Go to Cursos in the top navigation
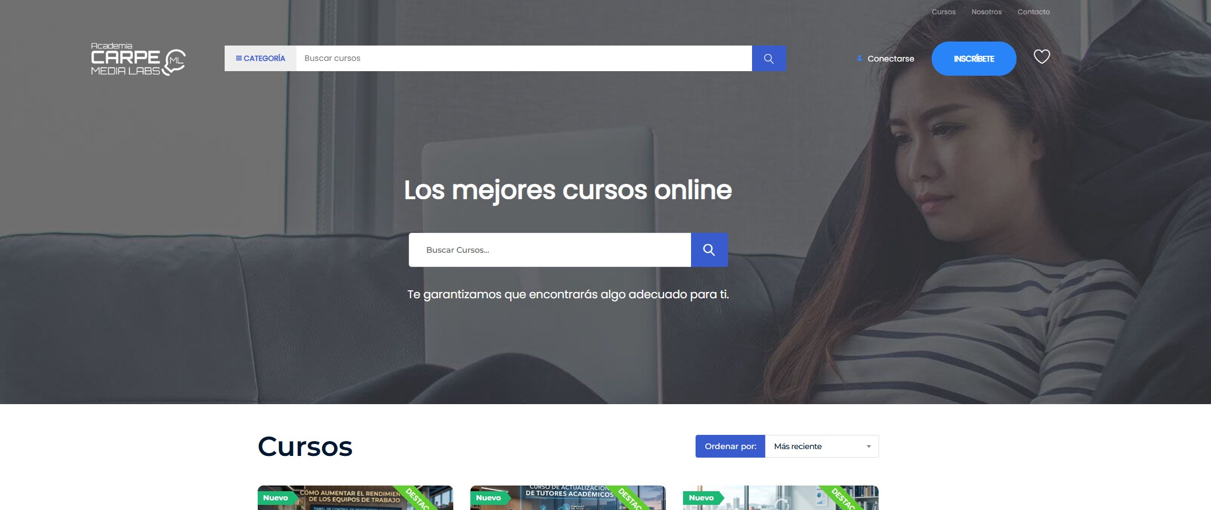1211x510 pixels. pyautogui.click(x=944, y=12)
